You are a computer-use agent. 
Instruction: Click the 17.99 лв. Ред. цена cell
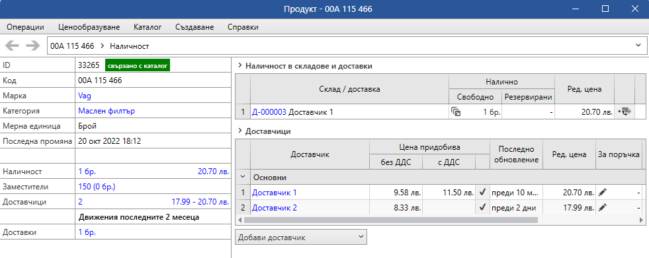(569, 208)
